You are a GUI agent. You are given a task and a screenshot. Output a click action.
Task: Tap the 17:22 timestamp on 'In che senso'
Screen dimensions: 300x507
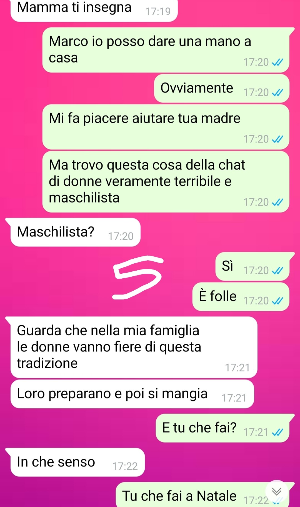tap(125, 466)
